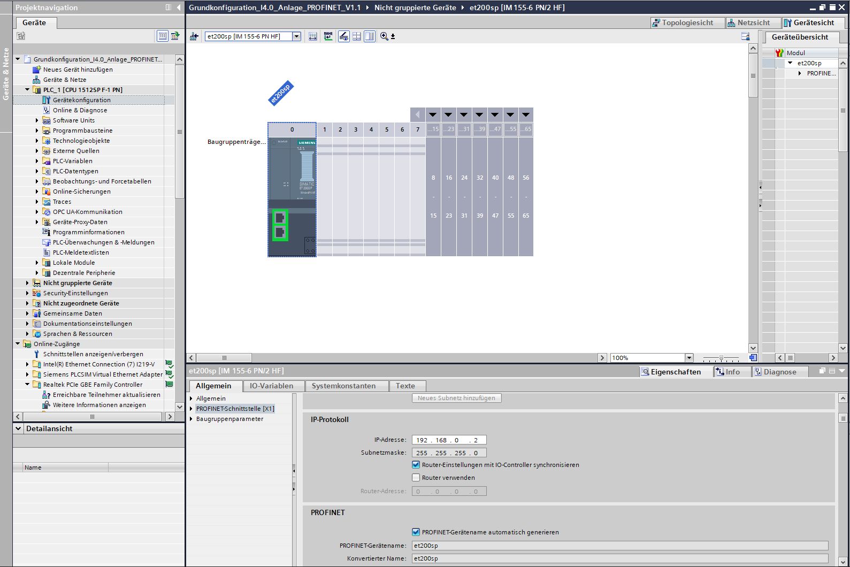Switch to the Netzsicht tab

click(748, 22)
